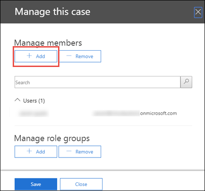This screenshot has width=205, height=191.
Task: Select the blurred user name in list
Action: [x=34, y=114]
